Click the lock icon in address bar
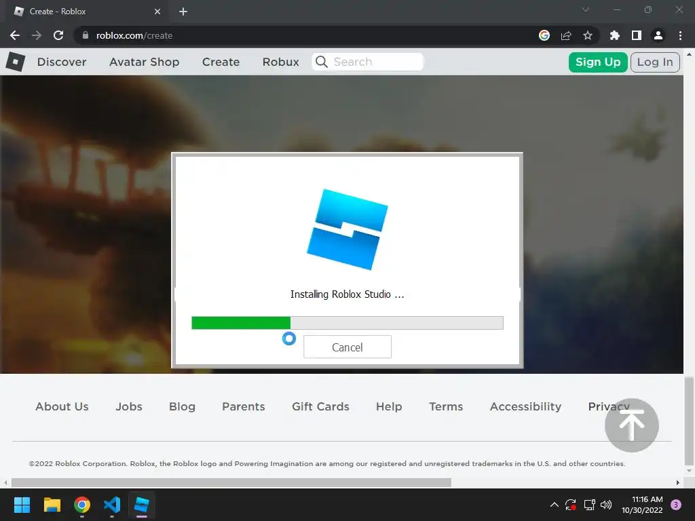The height and width of the screenshot is (521, 695). [x=86, y=35]
